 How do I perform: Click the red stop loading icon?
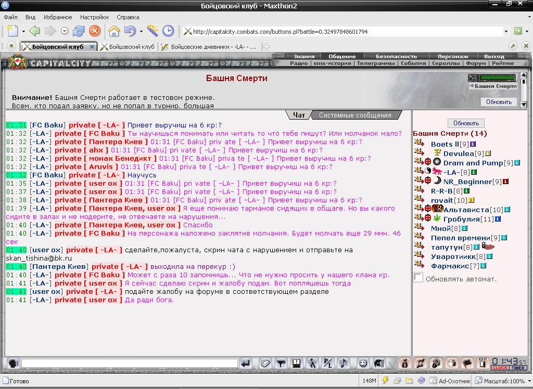(95, 31)
